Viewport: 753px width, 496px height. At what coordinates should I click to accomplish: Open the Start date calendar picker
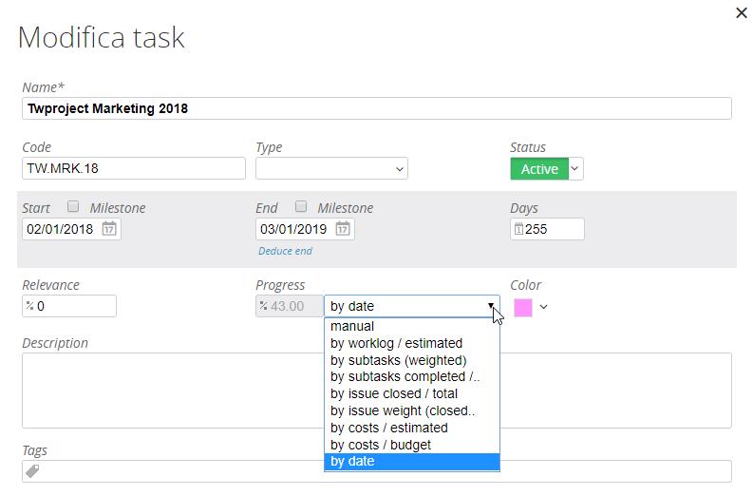click(x=109, y=229)
